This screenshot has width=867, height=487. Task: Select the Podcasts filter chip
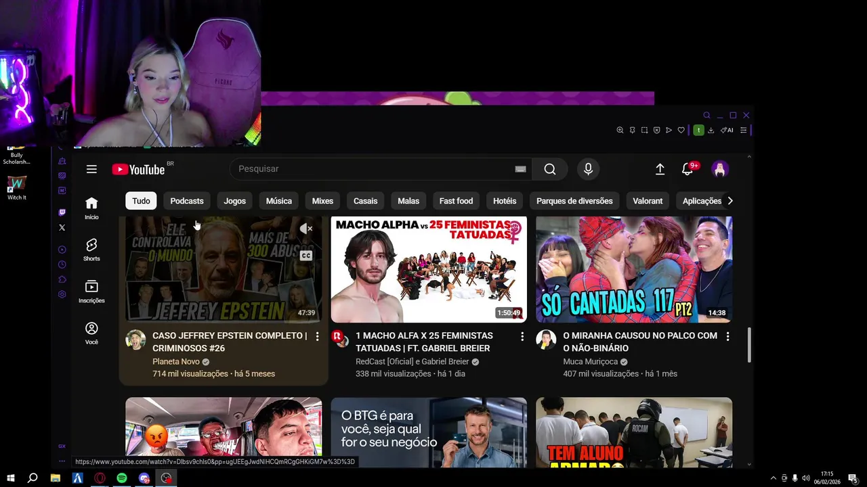click(x=187, y=201)
